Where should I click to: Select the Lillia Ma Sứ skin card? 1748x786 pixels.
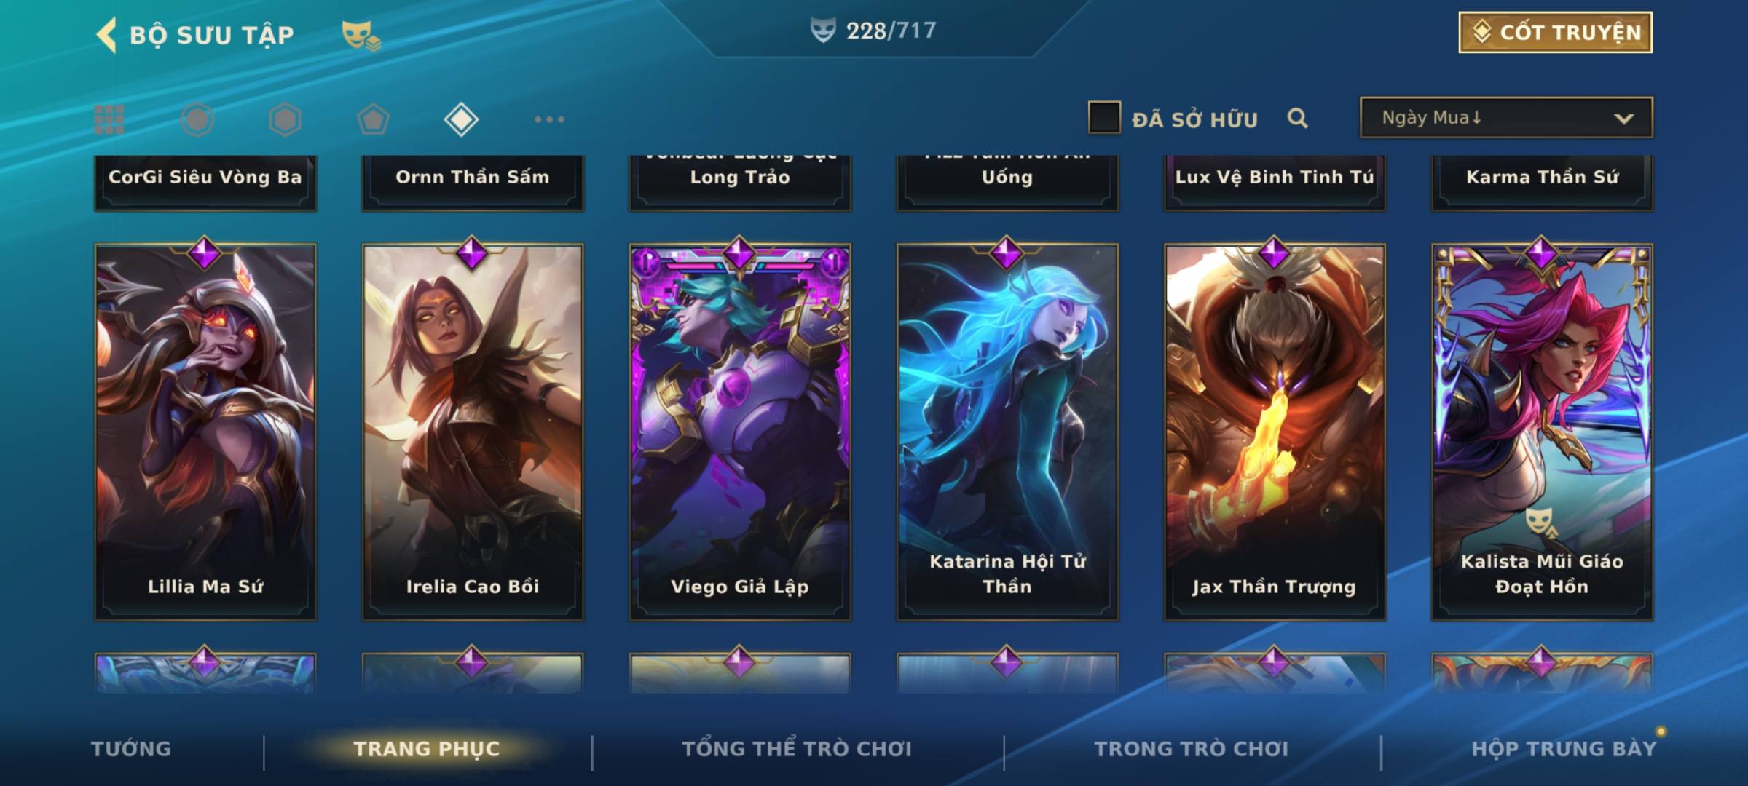click(x=205, y=432)
